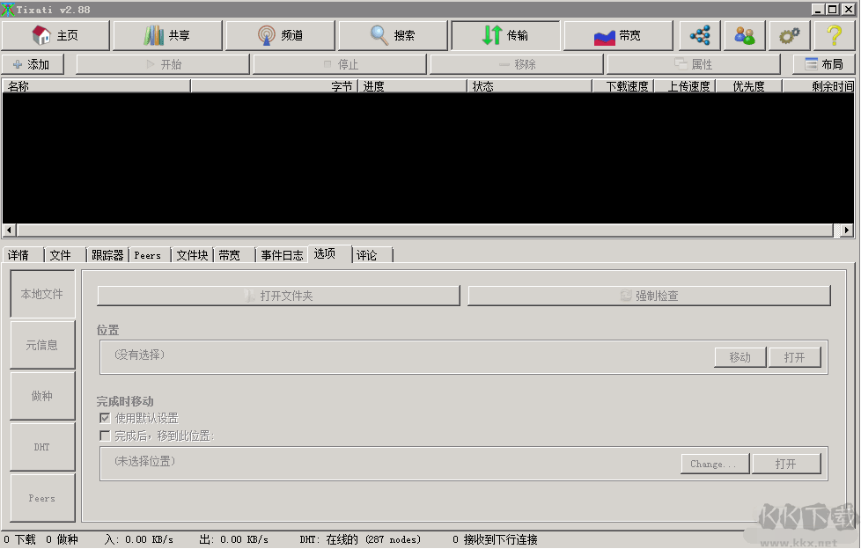The width and height of the screenshot is (861, 549).
Task: Open the gear settings icon
Action: pyautogui.click(x=789, y=35)
